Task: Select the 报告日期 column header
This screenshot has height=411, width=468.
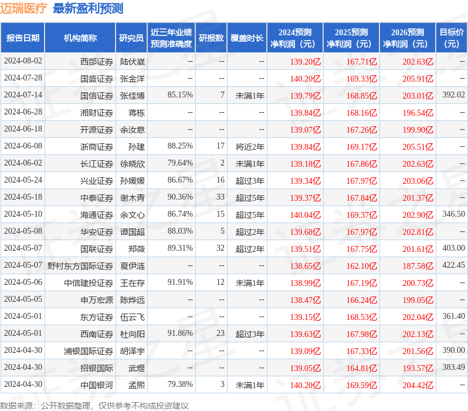Action: [x=23, y=38]
